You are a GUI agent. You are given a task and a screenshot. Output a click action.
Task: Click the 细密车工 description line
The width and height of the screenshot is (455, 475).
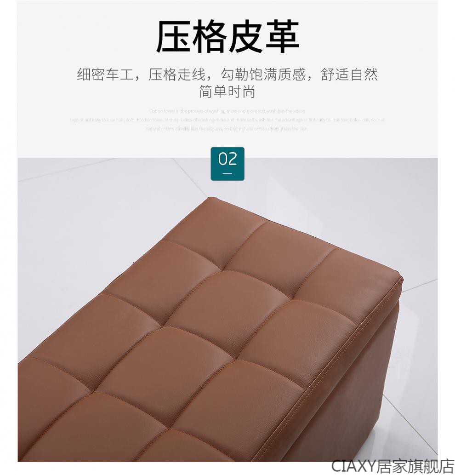[x=227, y=74]
